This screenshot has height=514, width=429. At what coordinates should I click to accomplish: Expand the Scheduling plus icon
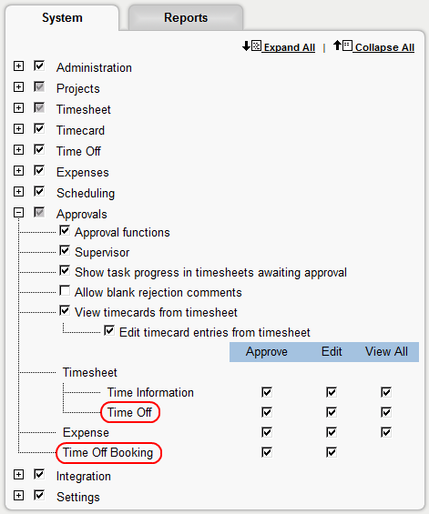coord(19,192)
